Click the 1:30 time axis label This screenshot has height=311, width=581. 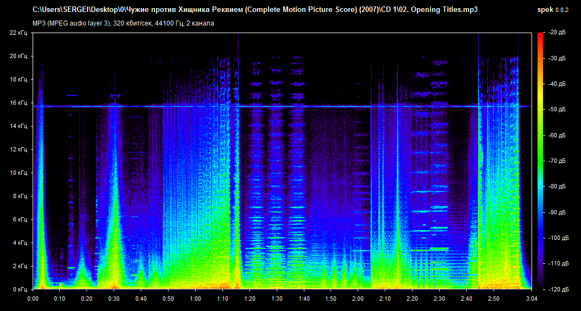click(277, 299)
